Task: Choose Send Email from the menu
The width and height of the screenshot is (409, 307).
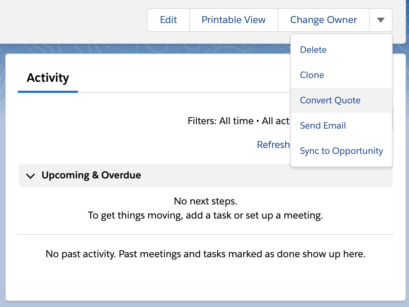Action: pos(323,126)
